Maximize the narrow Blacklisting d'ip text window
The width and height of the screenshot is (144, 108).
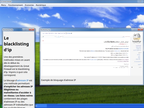[x=27, y=30]
